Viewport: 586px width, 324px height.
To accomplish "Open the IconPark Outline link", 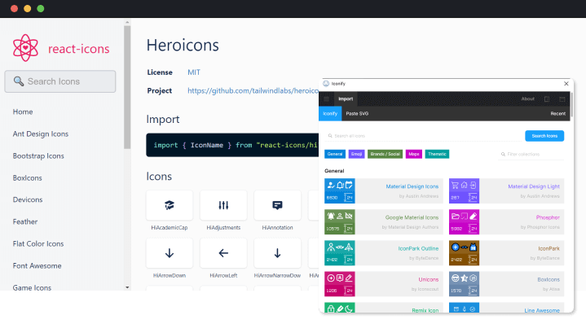I will [418, 248].
